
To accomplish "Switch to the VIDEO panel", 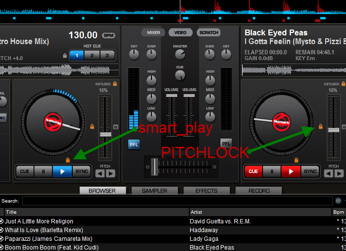I will coord(181,32).
